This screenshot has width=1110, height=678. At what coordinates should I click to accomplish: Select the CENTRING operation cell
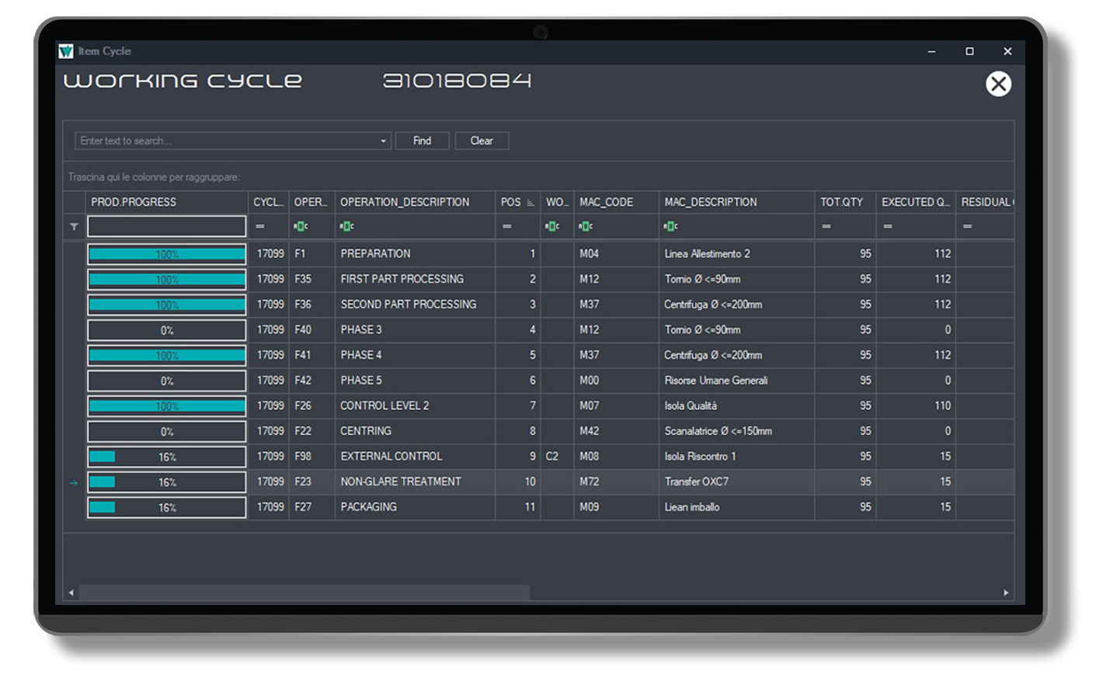click(415, 431)
